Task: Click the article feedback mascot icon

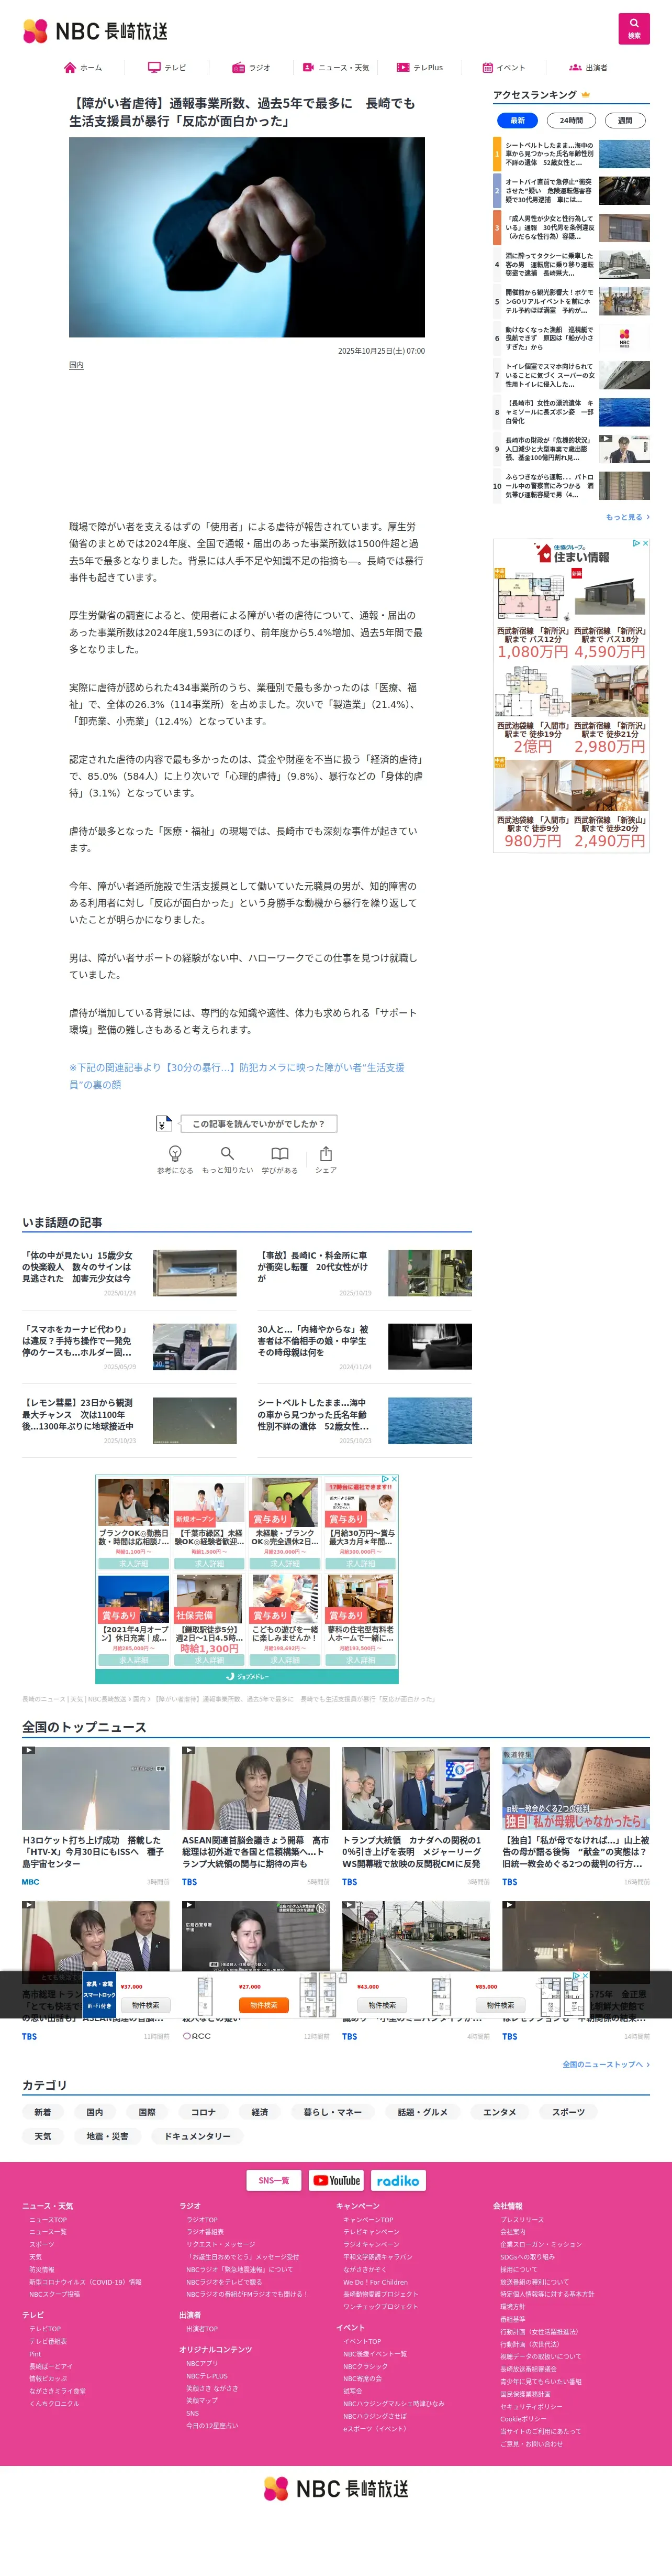Action: (164, 1123)
